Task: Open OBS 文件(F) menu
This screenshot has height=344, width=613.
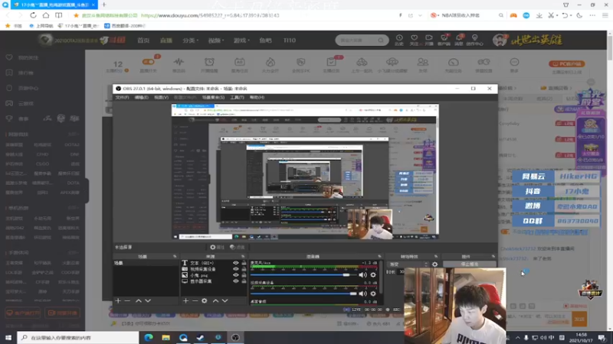Action: click(122, 97)
